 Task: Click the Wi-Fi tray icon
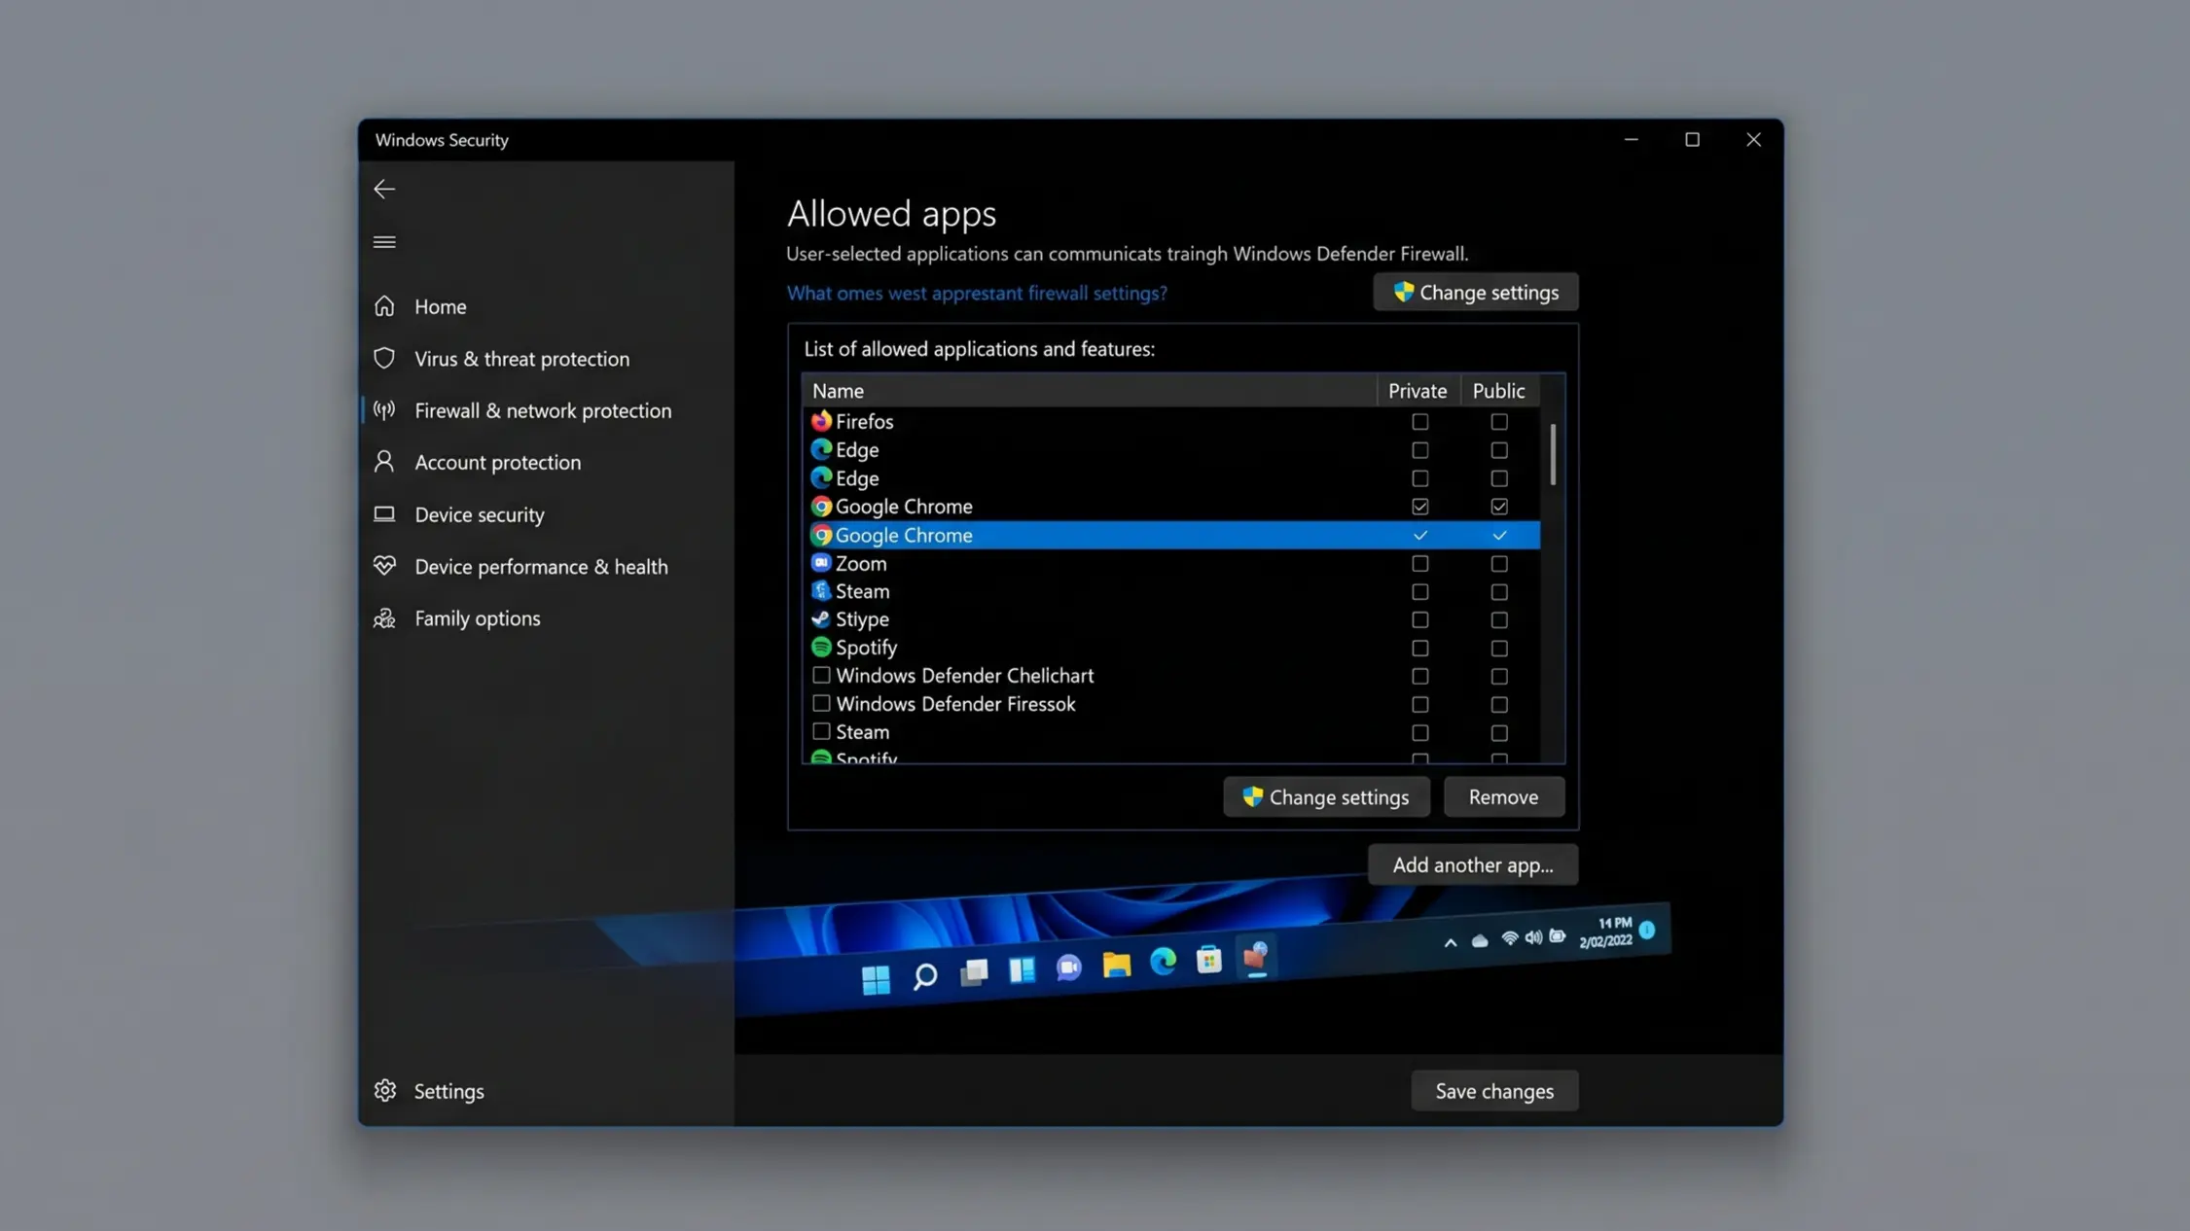(1509, 938)
